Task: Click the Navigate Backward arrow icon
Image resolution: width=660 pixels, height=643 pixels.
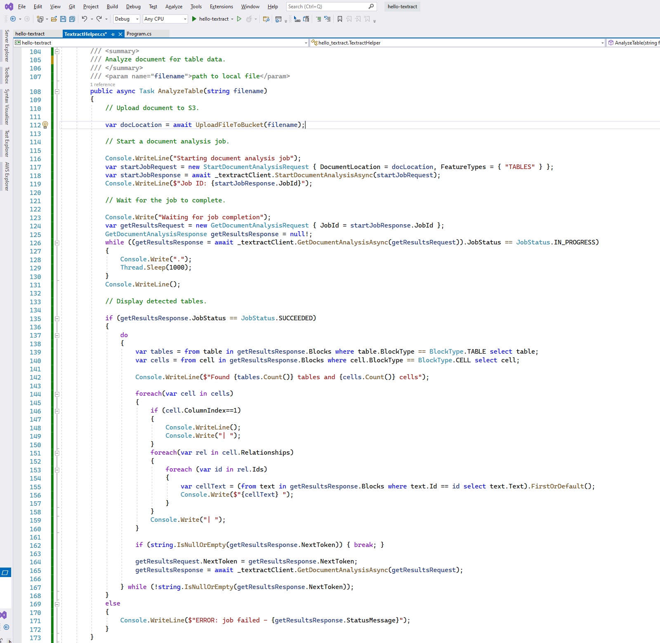Action: coord(13,19)
